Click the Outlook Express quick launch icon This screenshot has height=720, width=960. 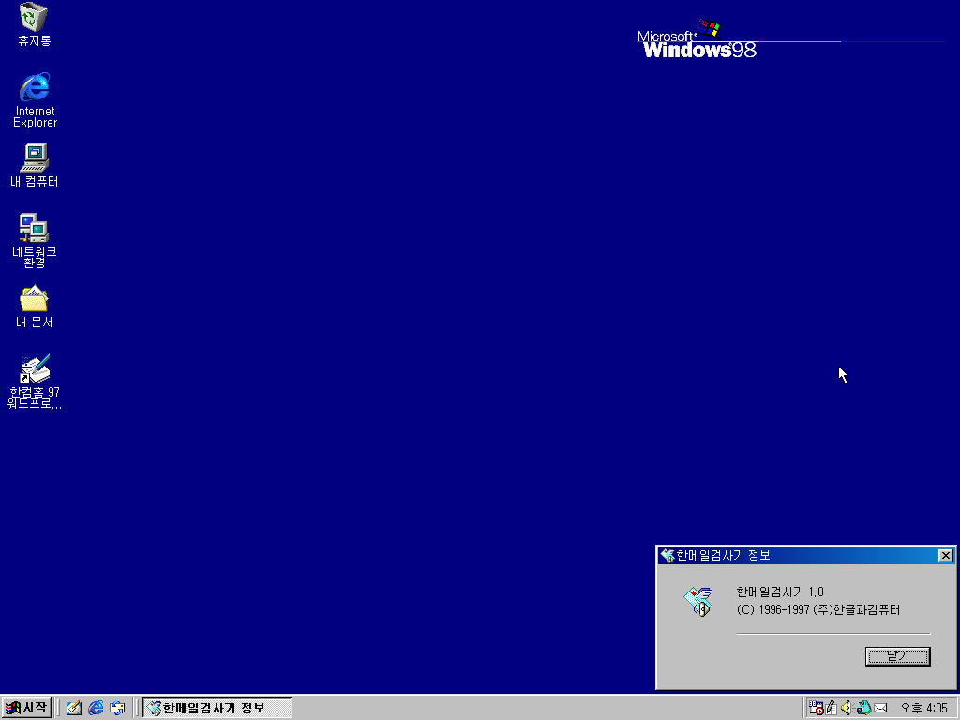[x=117, y=708]
